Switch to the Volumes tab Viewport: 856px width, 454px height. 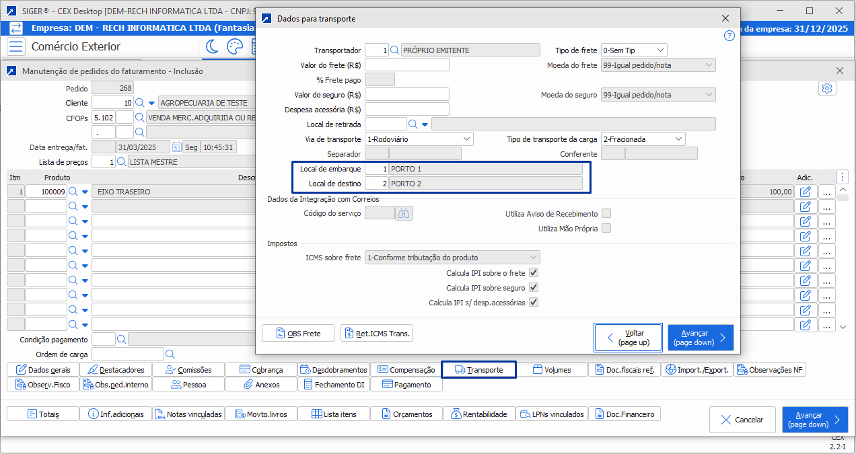click(x=552, y=370)
